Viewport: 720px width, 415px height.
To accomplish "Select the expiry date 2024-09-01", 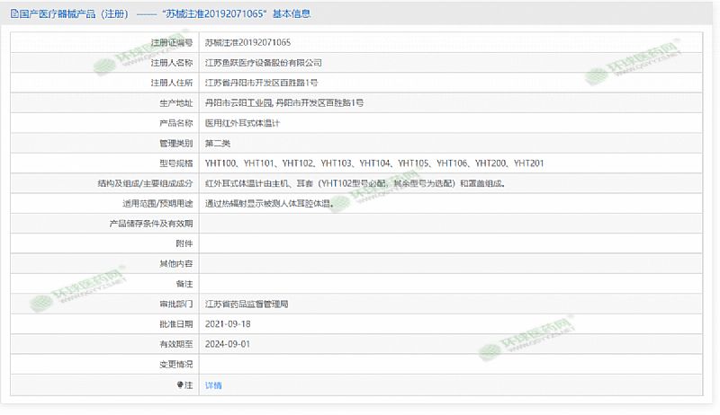I will [x=227, y=345].
